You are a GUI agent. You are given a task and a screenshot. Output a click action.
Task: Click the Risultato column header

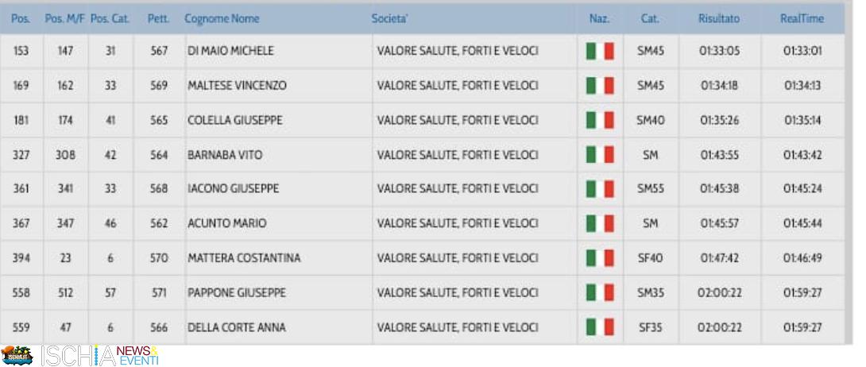(719, 18)
